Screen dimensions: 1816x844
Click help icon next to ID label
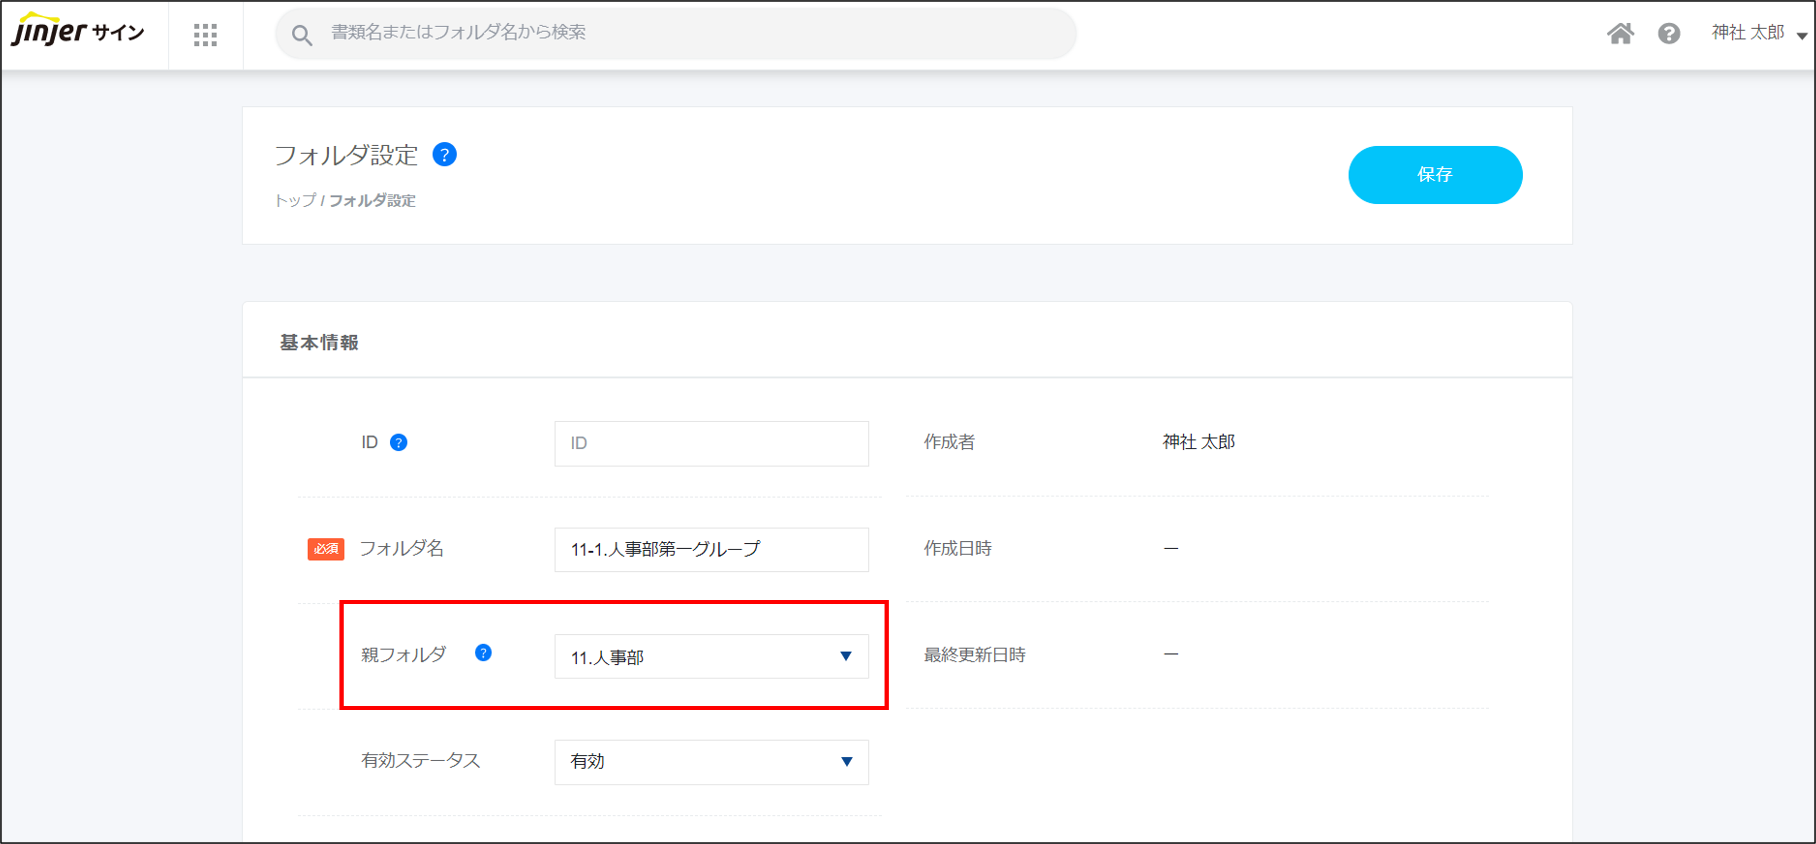(x=398, y=443)
